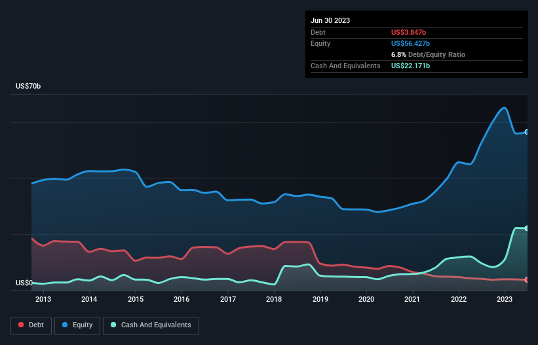Click the blue Equity legend dot
The width and height of the screenshot is (538, 345).
tap(65, 325)
